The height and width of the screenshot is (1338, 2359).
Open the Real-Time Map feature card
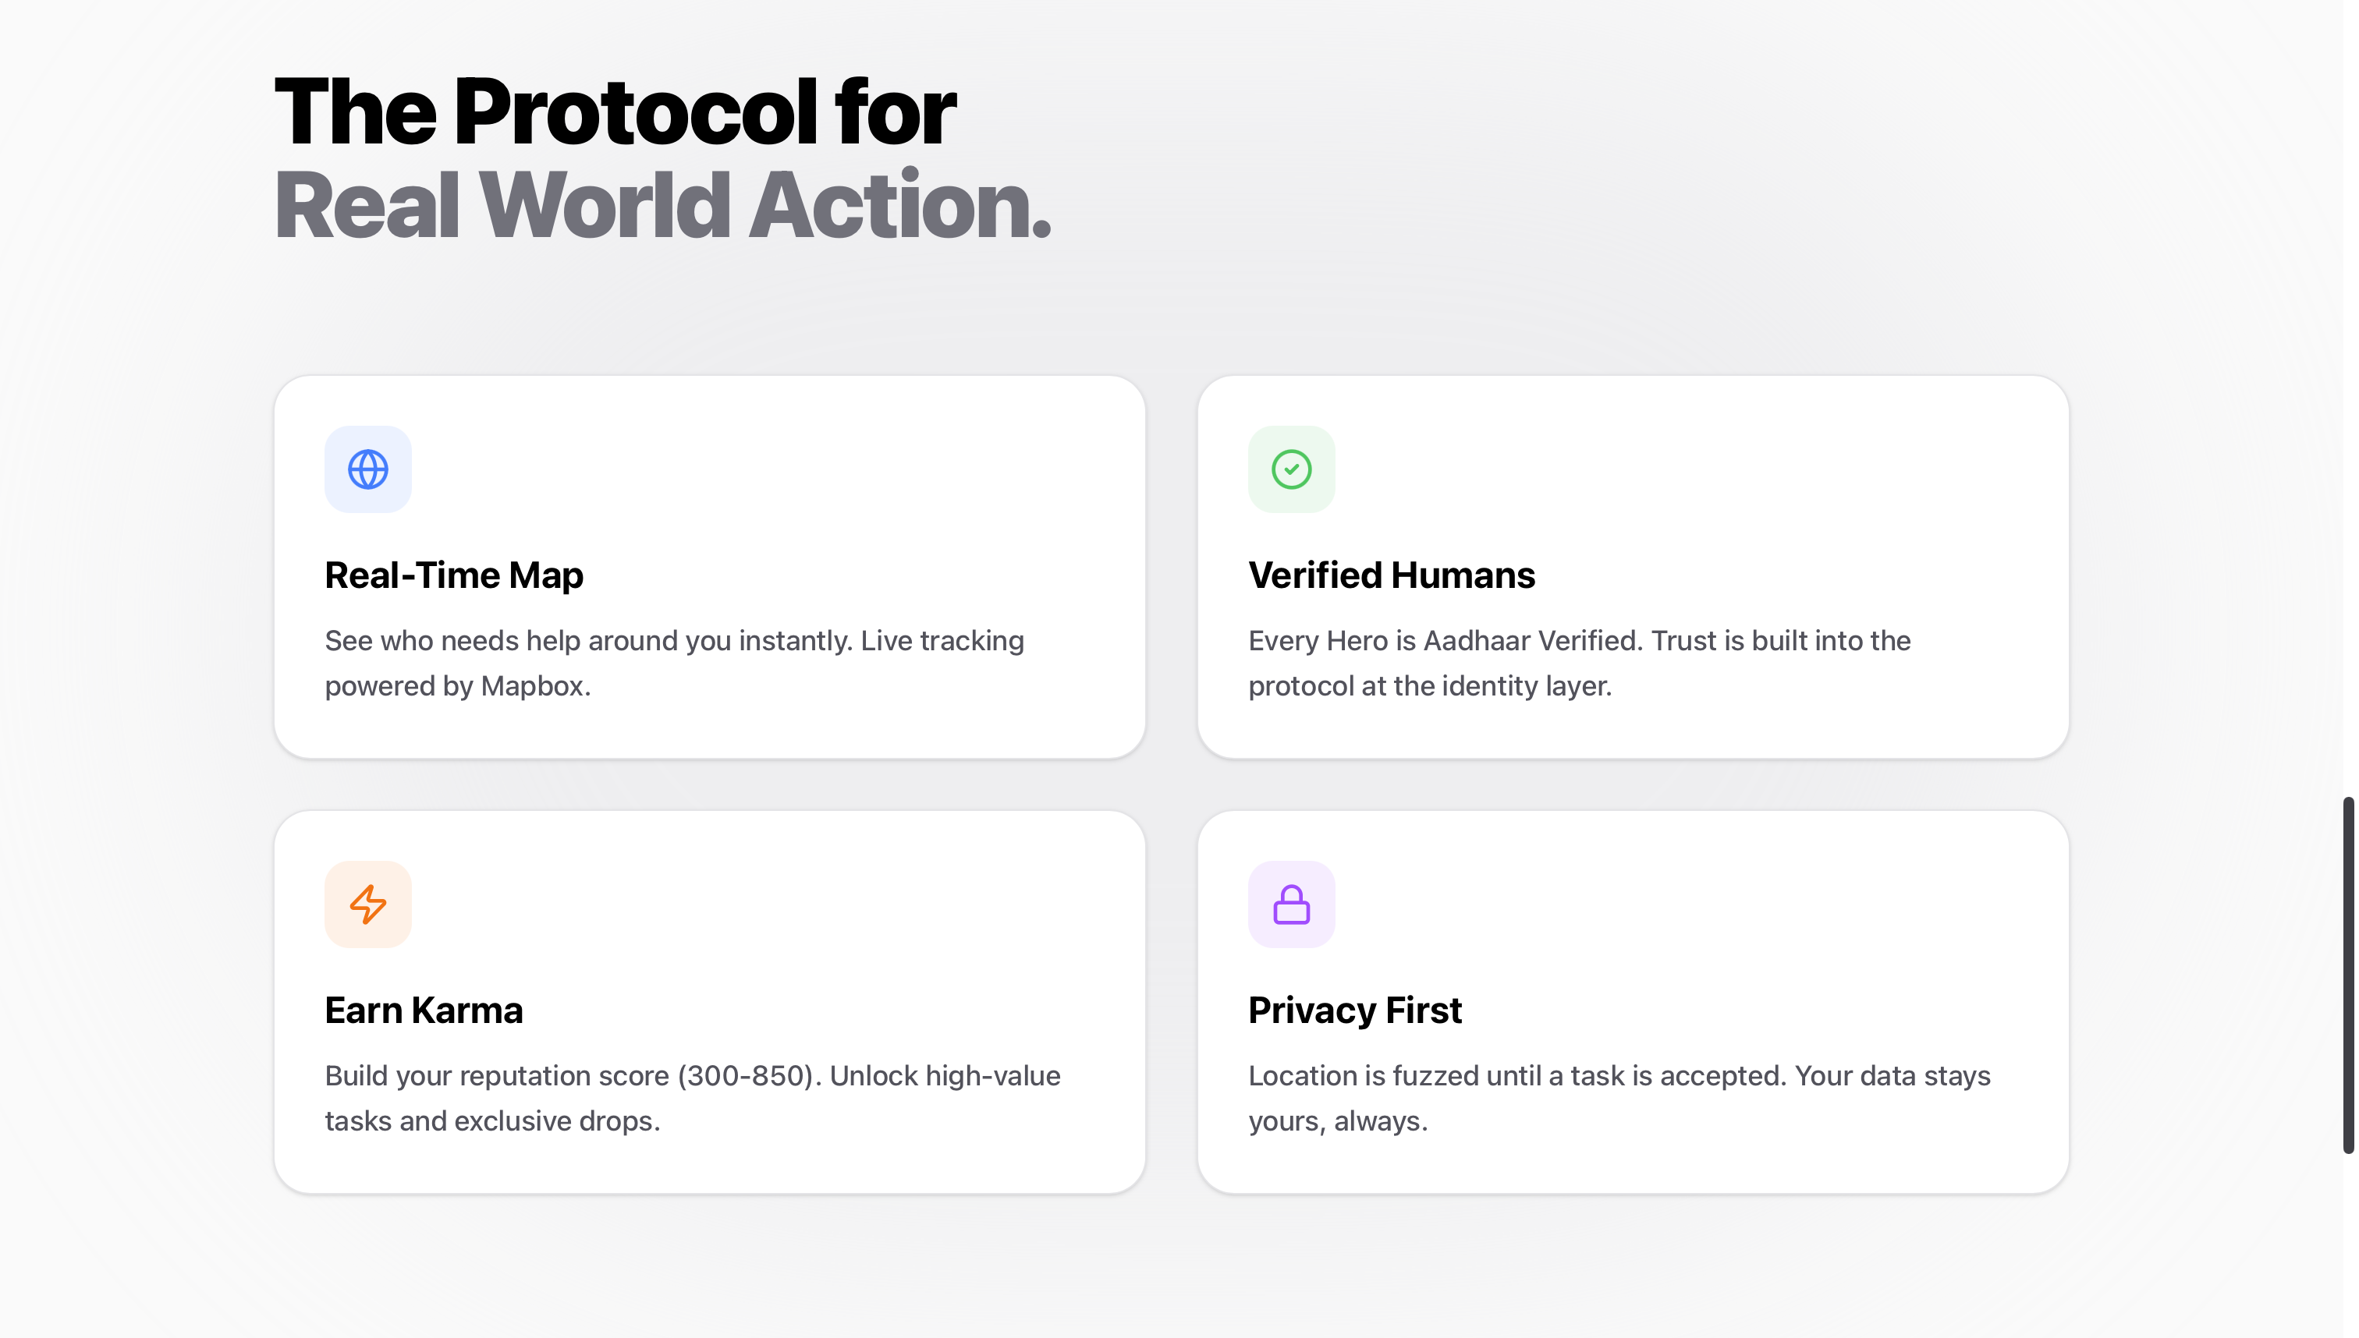click(x=710, y=567)
